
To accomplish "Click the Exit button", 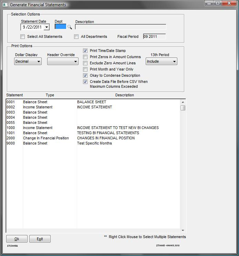I will [x=40, y=239].
